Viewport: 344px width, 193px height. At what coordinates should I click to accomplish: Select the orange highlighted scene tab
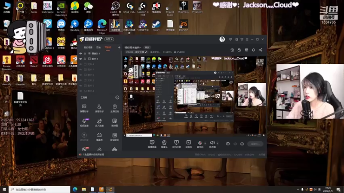point(108,47)
